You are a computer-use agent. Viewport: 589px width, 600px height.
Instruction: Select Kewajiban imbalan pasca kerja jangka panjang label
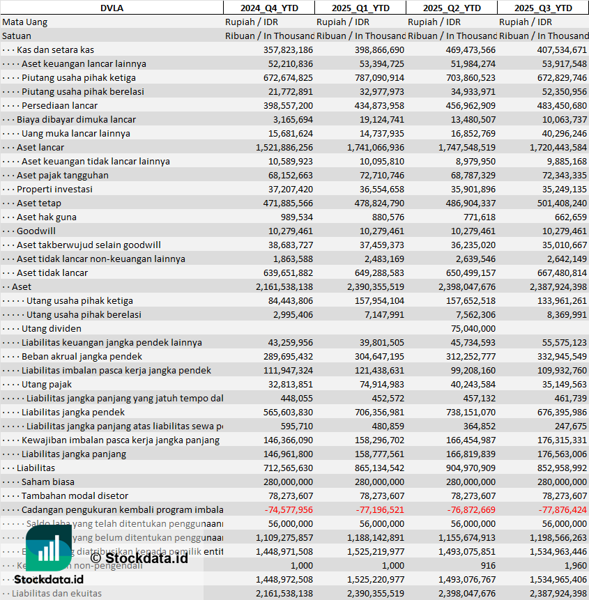(121, 440)
